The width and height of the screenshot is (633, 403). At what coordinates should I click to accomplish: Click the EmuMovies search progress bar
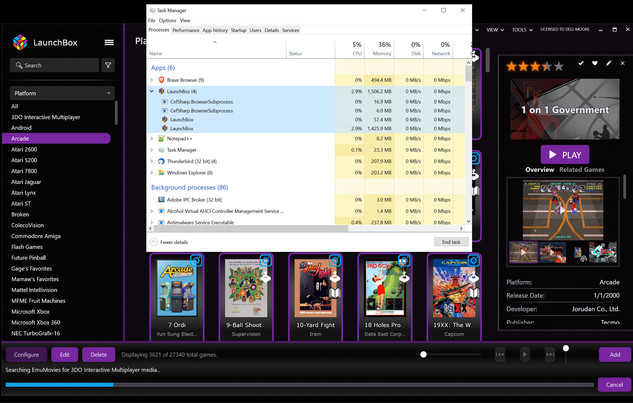pyautogui.click(x=299, y=385)
